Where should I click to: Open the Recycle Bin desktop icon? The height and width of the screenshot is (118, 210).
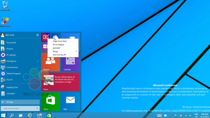point(5,6)
